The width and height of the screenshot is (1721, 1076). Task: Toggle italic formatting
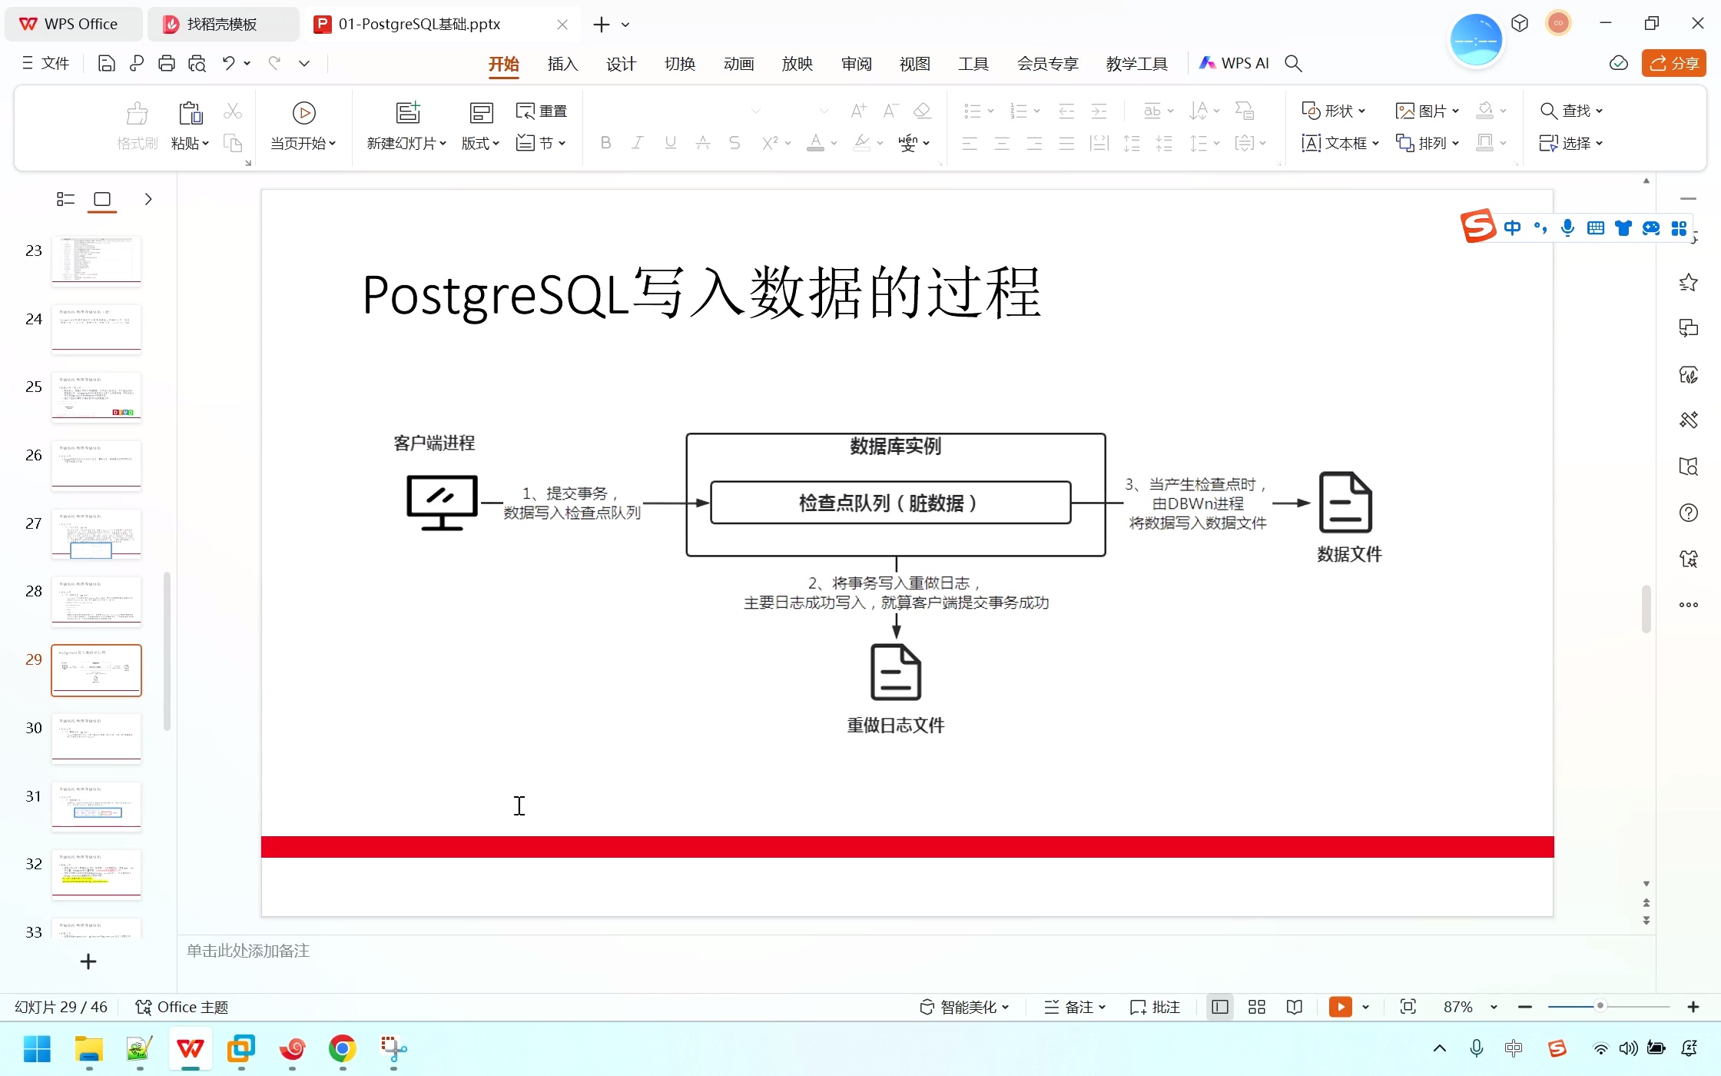(x=638, y=143)
